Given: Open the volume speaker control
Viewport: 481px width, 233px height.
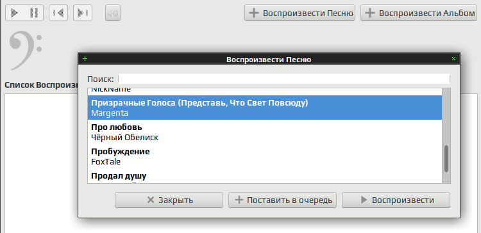Looking at the screenshot, I should (x=113, y=13).
